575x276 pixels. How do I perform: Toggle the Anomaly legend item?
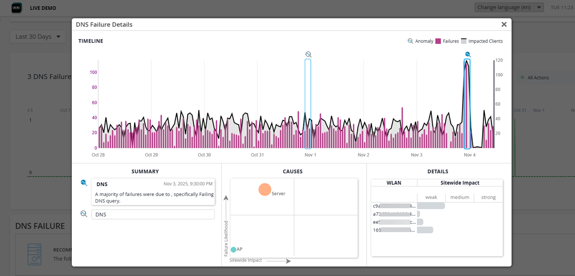(x=420, y=41)
